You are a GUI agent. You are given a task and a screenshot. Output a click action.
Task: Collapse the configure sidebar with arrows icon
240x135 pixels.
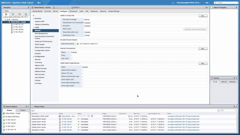(33, 15)
